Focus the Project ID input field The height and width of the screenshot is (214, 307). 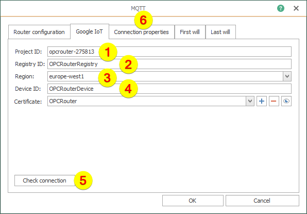[169, 52]
